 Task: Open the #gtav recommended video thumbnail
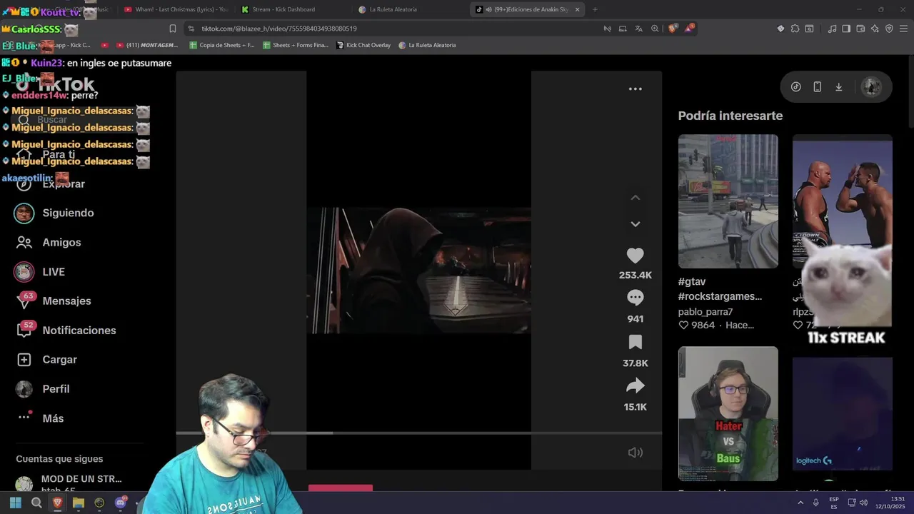728,201
